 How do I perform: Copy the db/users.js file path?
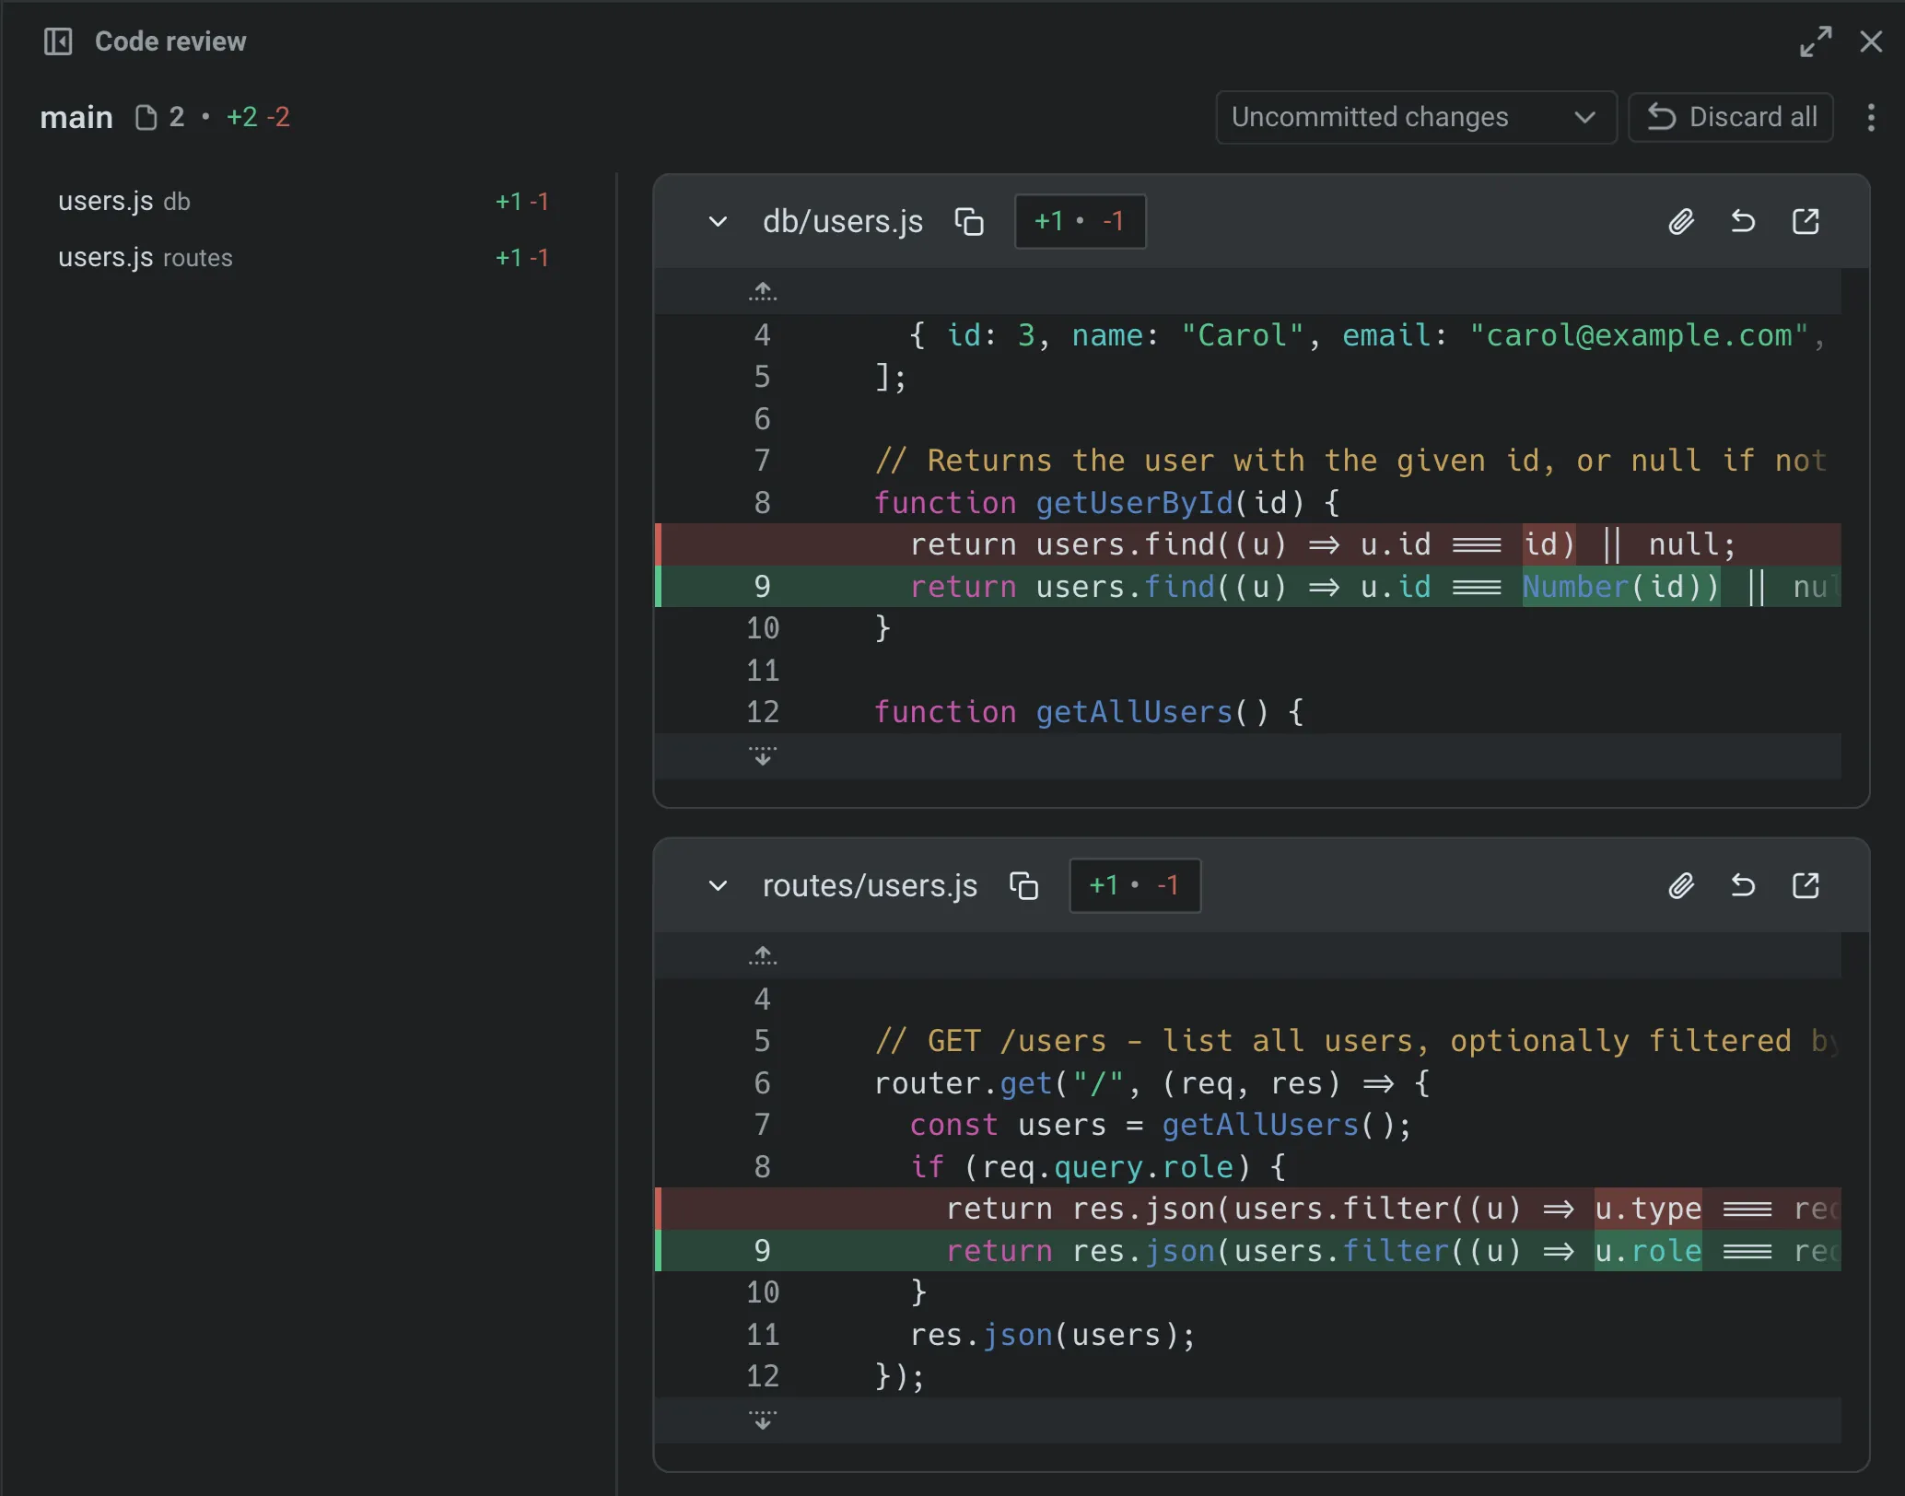[x=969, y=221]
